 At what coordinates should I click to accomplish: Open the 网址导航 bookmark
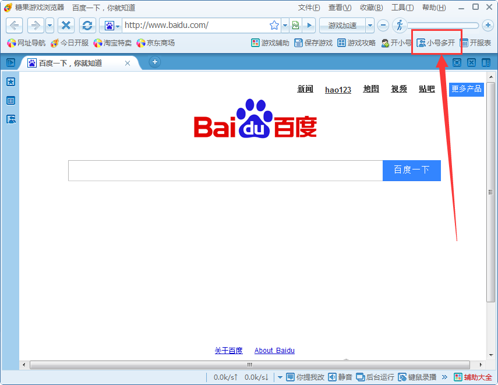(x=26, y=43)
